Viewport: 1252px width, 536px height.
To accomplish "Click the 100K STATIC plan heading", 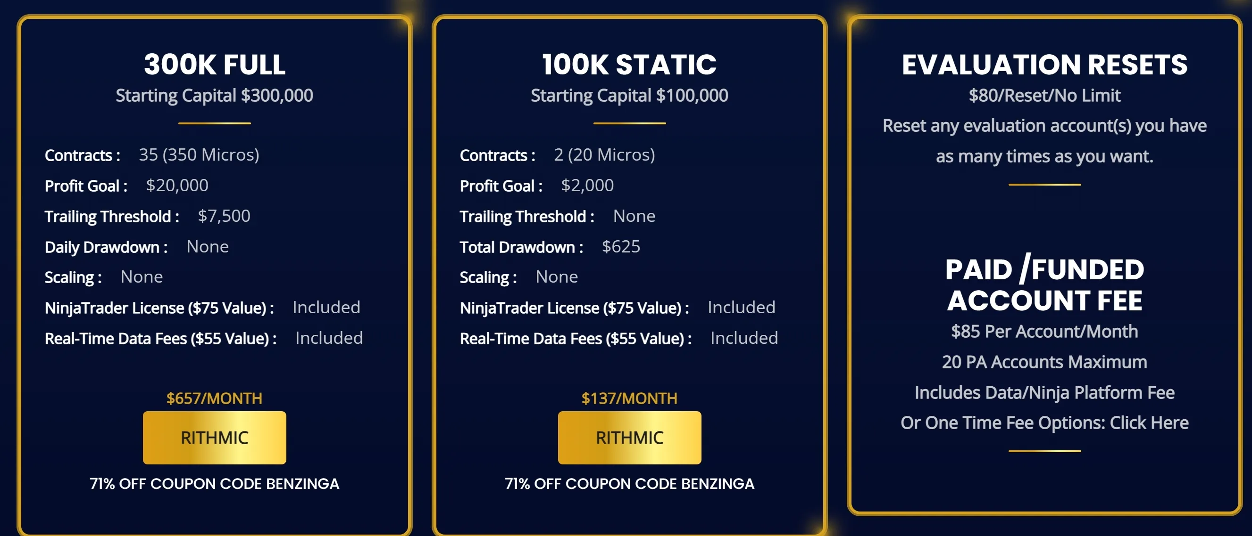I will [629, 65].
